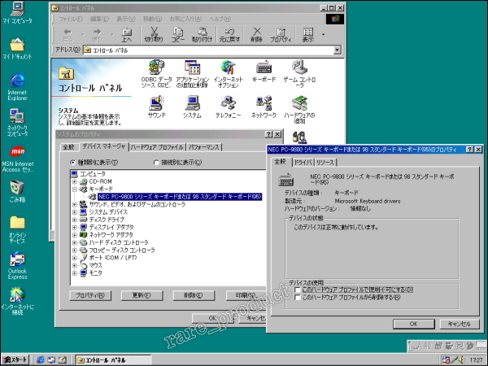The height and width of the screenshot is (366, 488).
Task: Click the スタート button
Action: (x=15, y=360)
